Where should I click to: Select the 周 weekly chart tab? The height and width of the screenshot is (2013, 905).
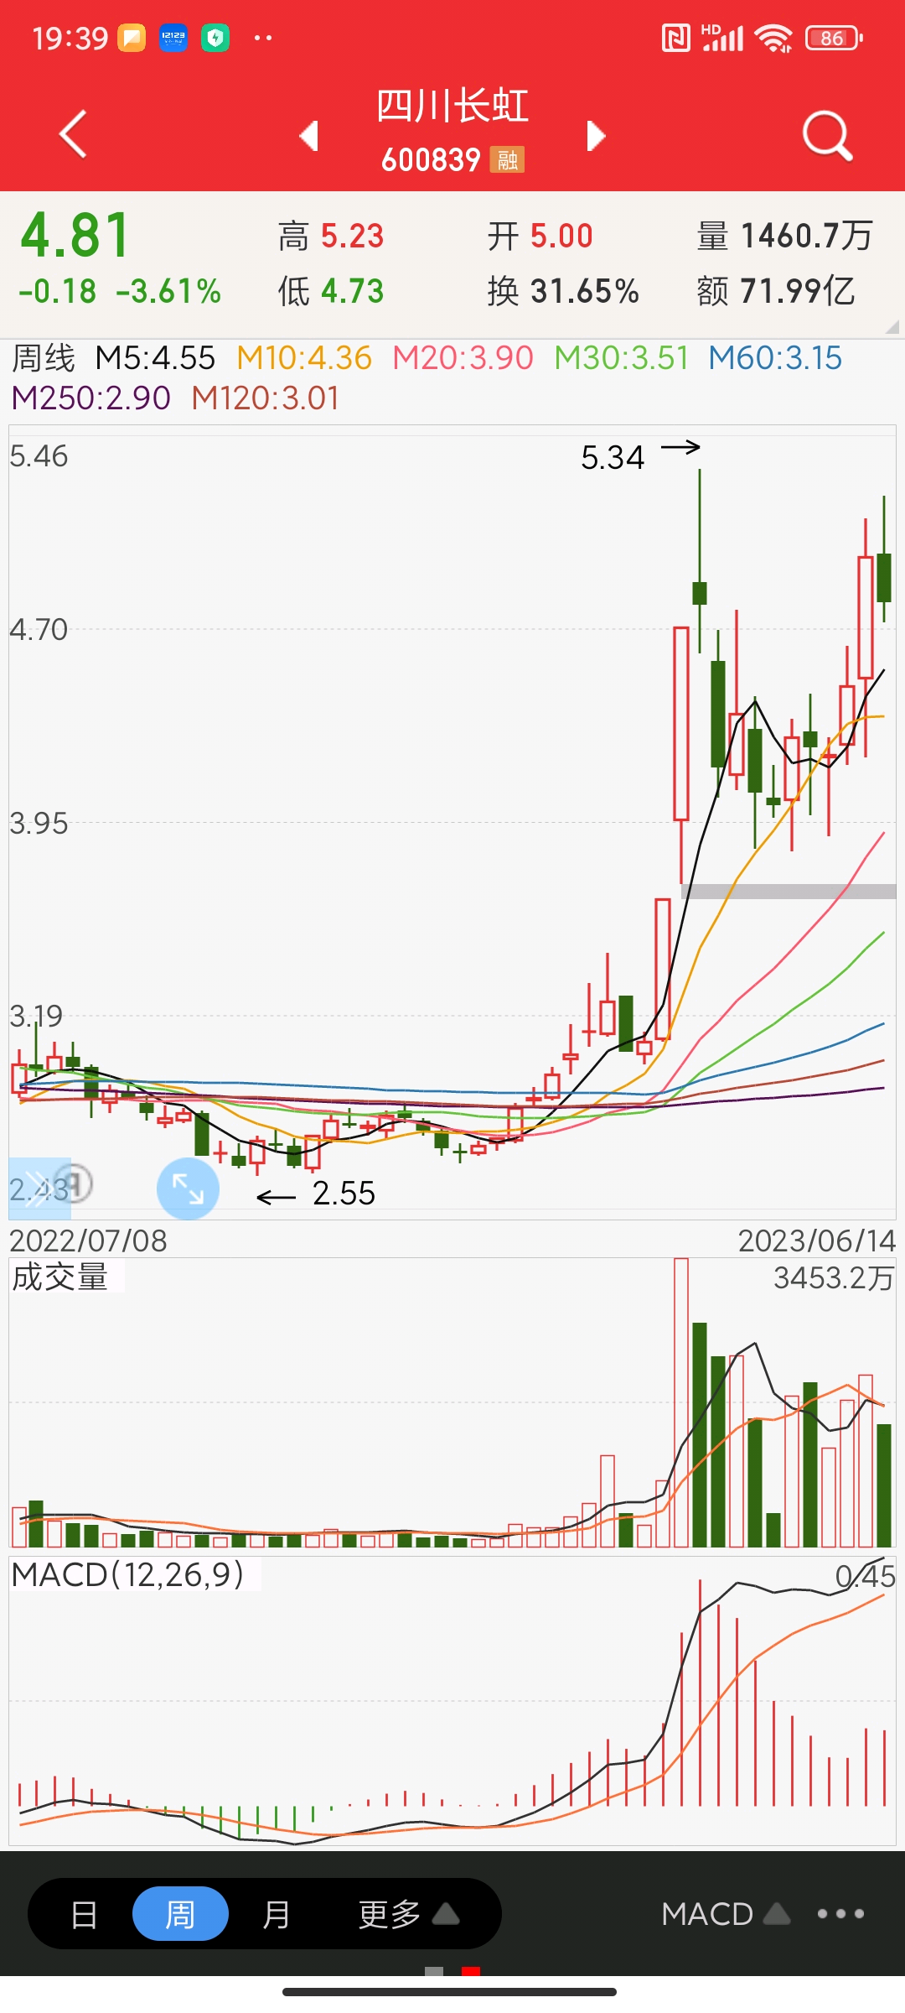point(180,1914)
